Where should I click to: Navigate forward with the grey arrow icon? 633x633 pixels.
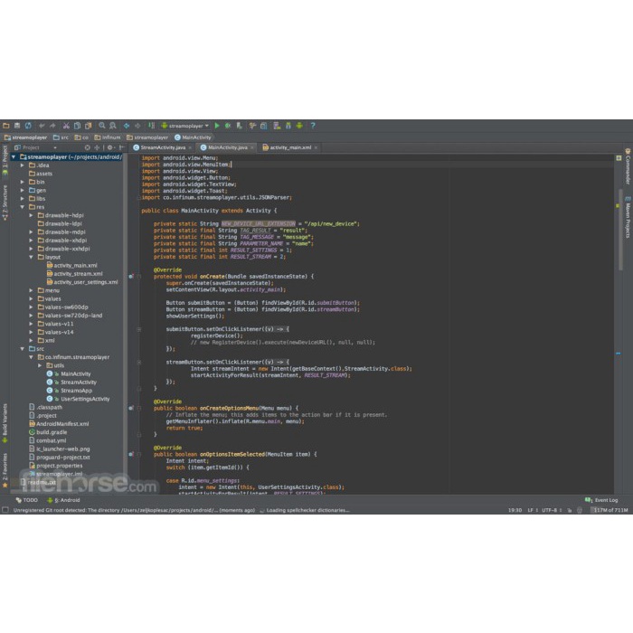[137, 126]
